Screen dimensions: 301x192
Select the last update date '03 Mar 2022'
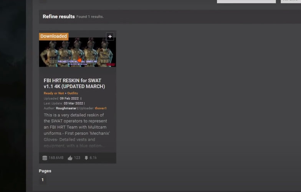pos(73,103)
